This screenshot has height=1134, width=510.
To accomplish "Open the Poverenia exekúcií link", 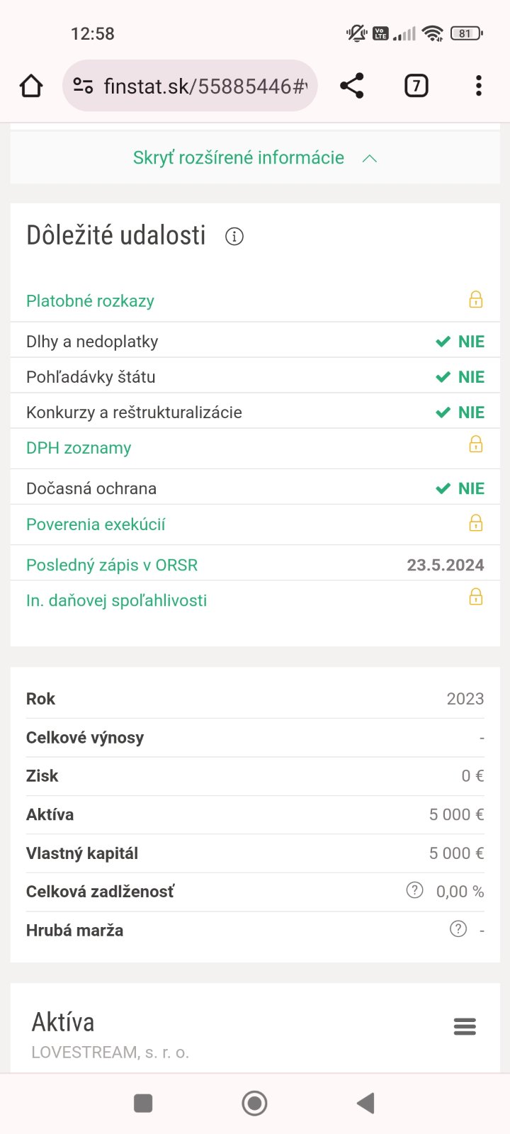I will (96, 524).
